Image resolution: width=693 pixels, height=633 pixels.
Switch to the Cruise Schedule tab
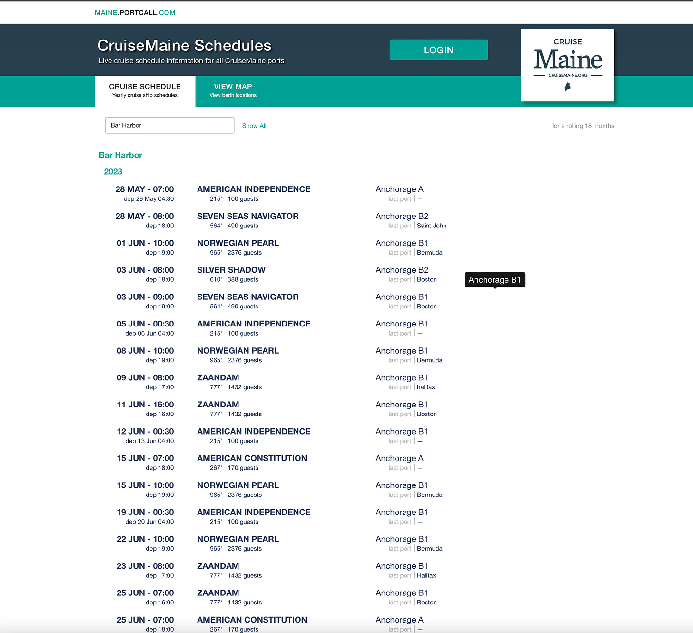click(x=145, y=90)
